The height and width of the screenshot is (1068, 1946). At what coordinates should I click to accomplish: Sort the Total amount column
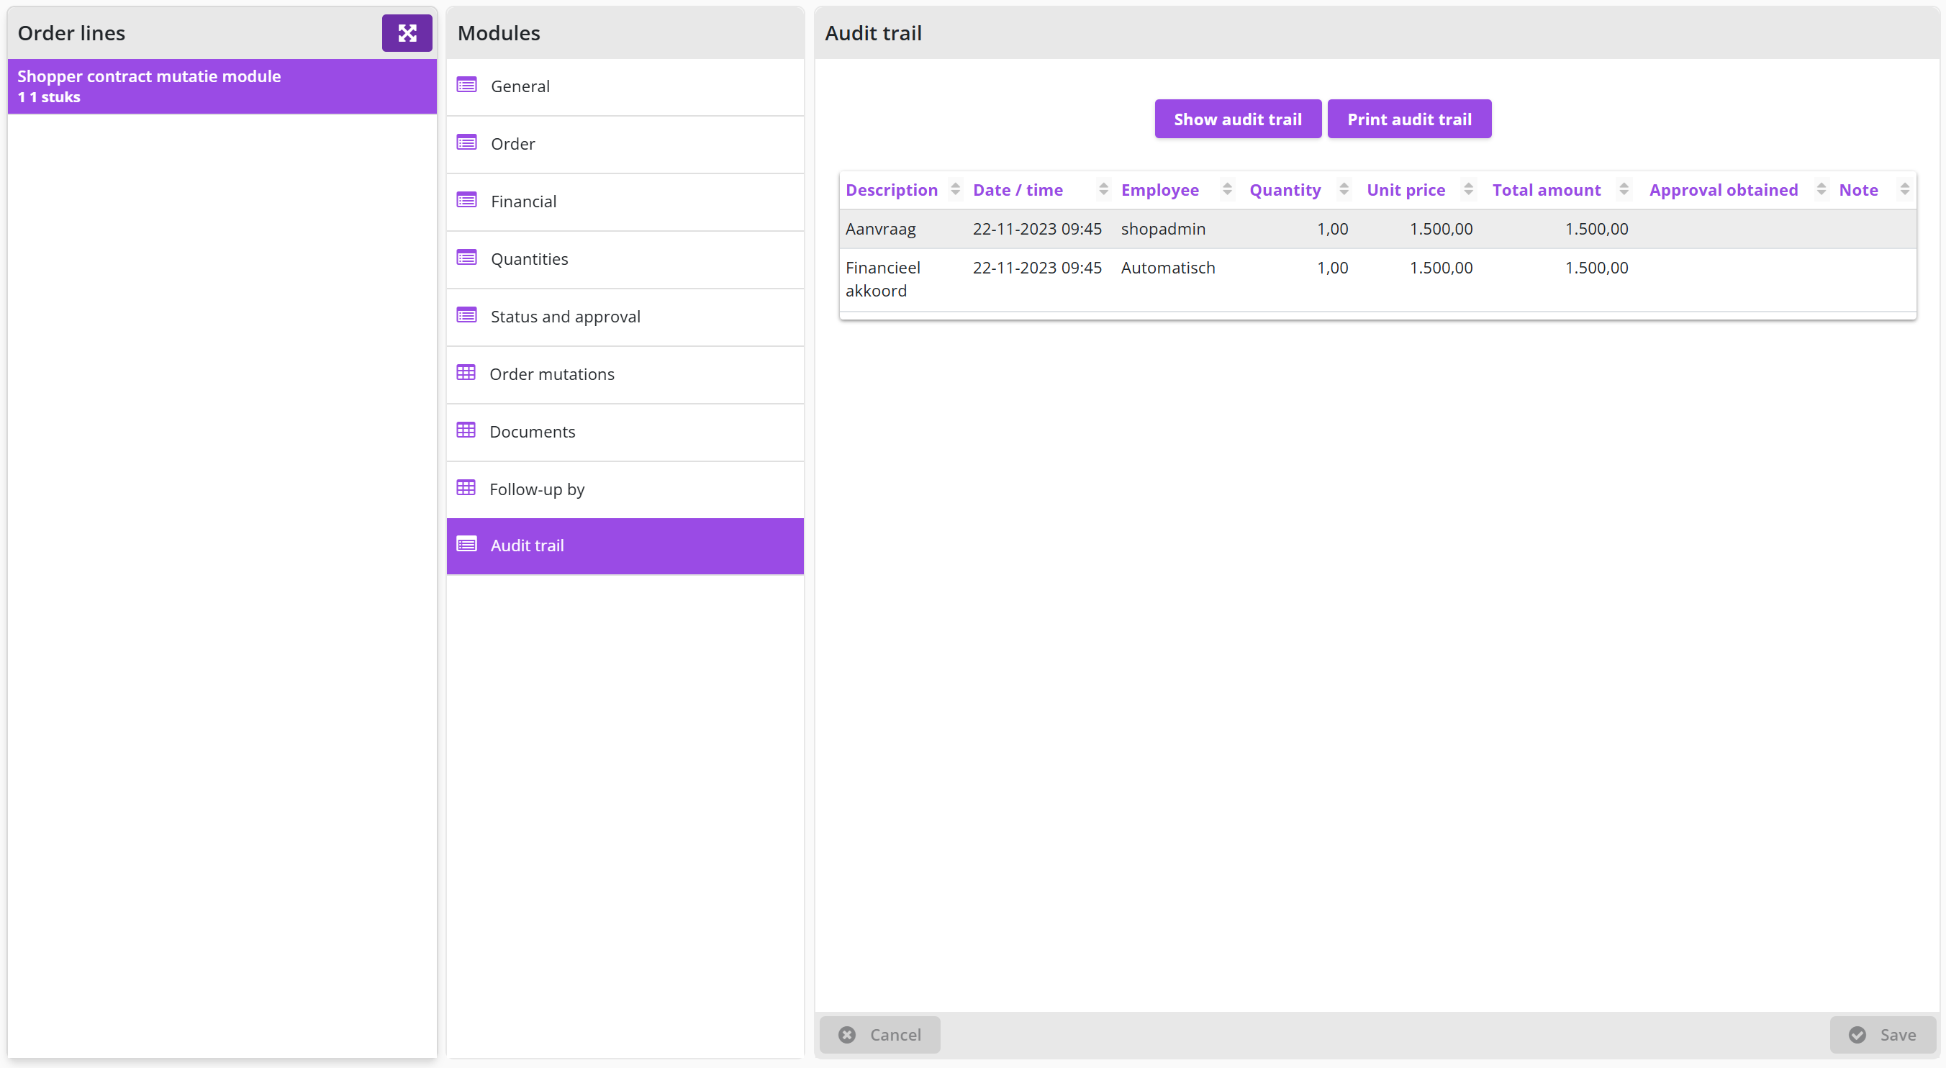click(1624, 189)
